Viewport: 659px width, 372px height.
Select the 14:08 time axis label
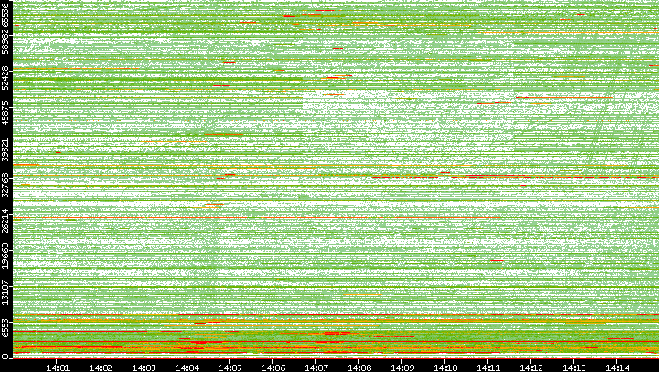tap(360, 367)
